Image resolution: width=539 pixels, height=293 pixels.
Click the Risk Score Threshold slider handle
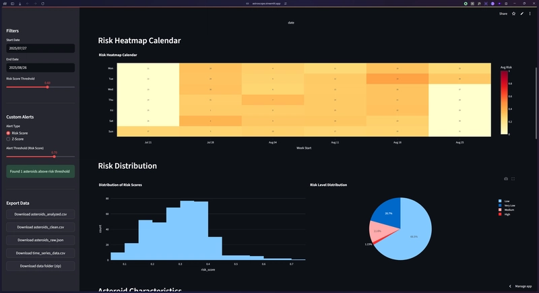click(47, 87)
